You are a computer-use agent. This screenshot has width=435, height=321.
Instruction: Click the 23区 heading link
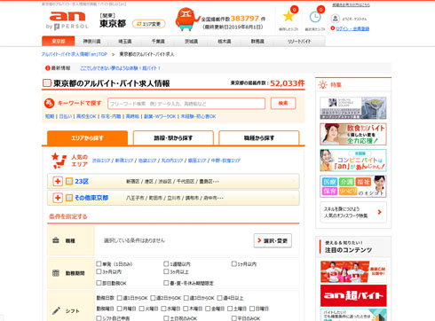click(82, 181)
